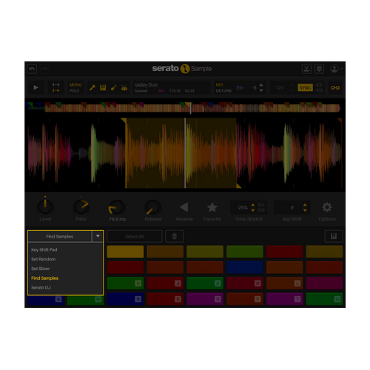This screenshot has height=370, width=370.
Task: Click the Find Samples mode button
Action: pos(60,236)
